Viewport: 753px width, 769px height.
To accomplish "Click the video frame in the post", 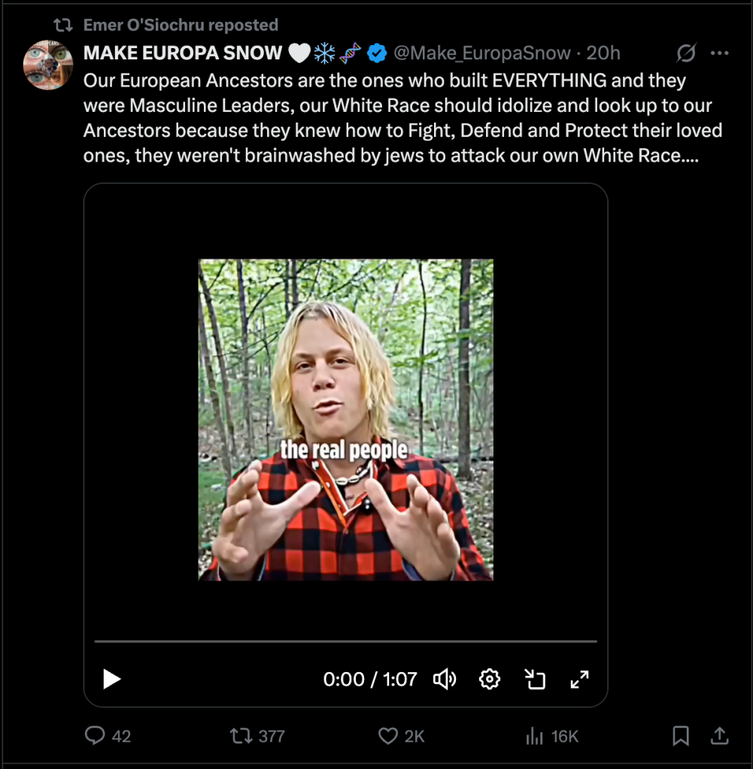I will click(345, 419).
